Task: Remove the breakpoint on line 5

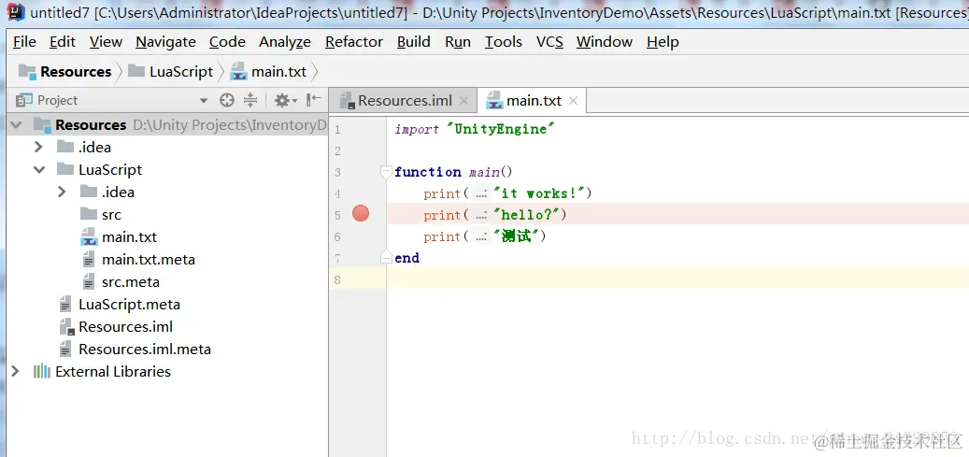Action: pos(361,214)
